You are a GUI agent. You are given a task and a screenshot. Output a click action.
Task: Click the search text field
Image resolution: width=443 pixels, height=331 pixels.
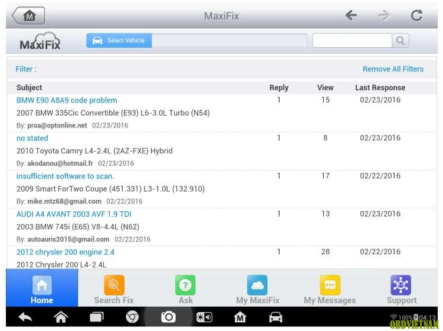[x=352, y=41]
